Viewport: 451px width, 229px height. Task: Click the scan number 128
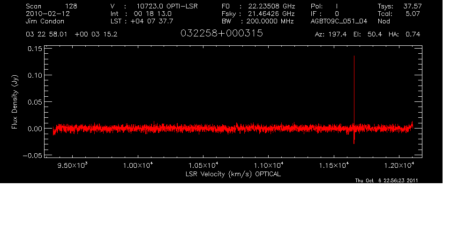click(71, 6)
